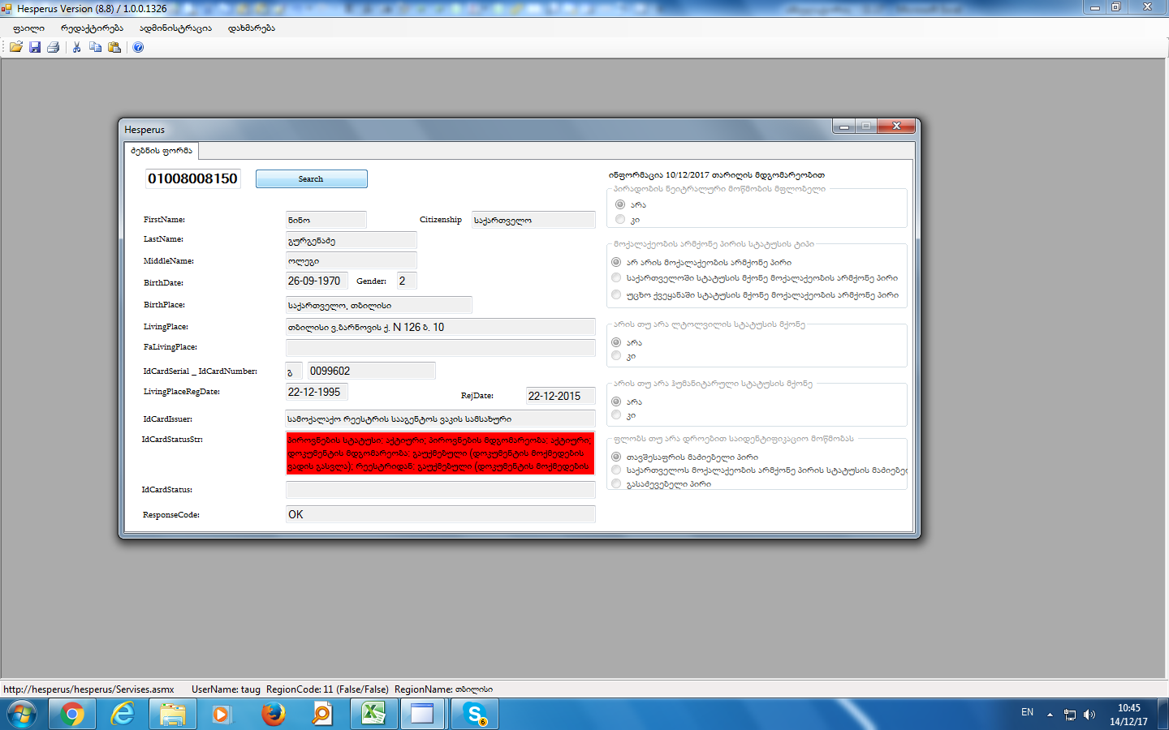The image size is (1169, 730).
Task: Click the empty FaLivingPlace field
Action: click(440, 347)
